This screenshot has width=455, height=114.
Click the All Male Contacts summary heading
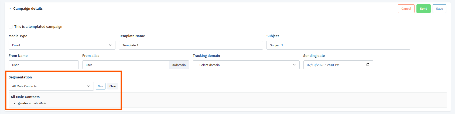pyautogui.click(x=25, y=97)
